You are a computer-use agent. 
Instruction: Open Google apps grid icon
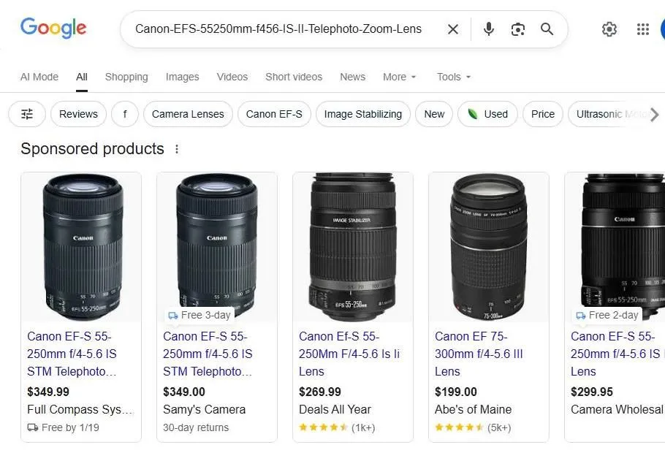click(643, 29)
